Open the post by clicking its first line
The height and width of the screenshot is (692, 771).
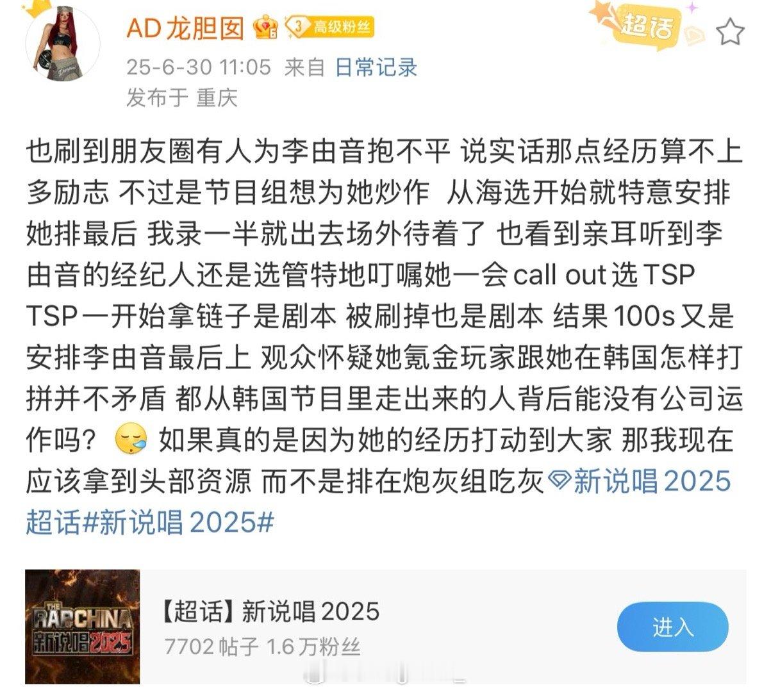point(385,153)
